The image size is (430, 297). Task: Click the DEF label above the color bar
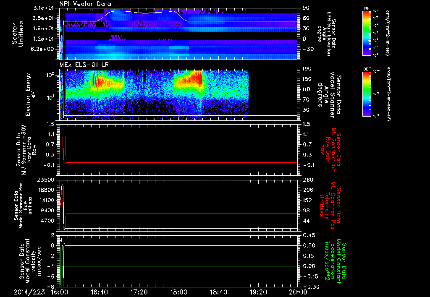coord(367,69)
